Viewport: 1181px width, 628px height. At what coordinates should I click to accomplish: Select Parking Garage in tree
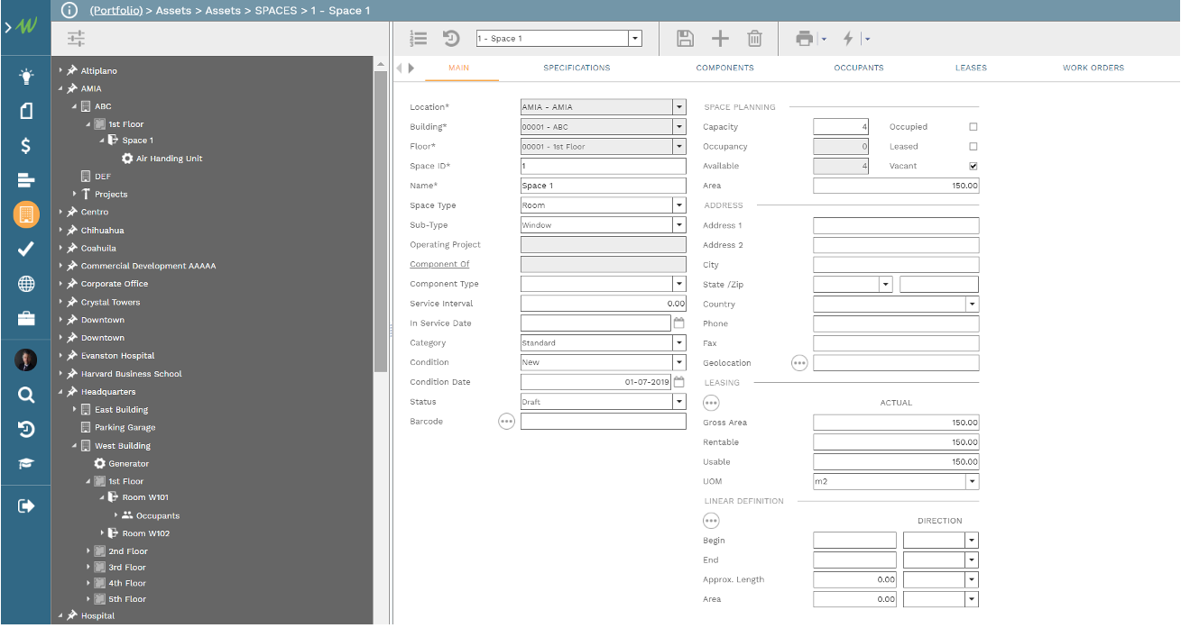125,428
